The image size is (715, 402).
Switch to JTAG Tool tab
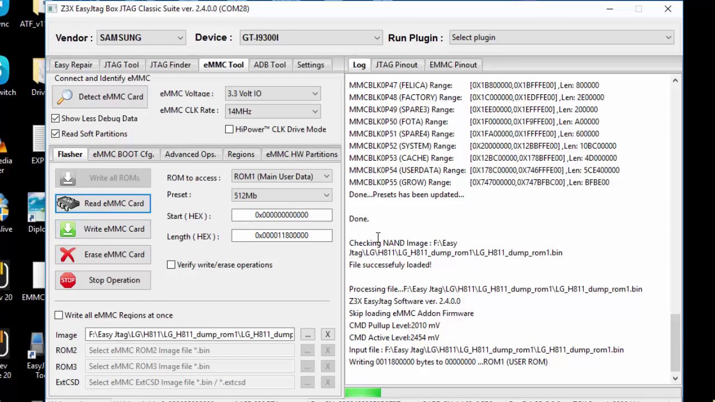[121, 65]
